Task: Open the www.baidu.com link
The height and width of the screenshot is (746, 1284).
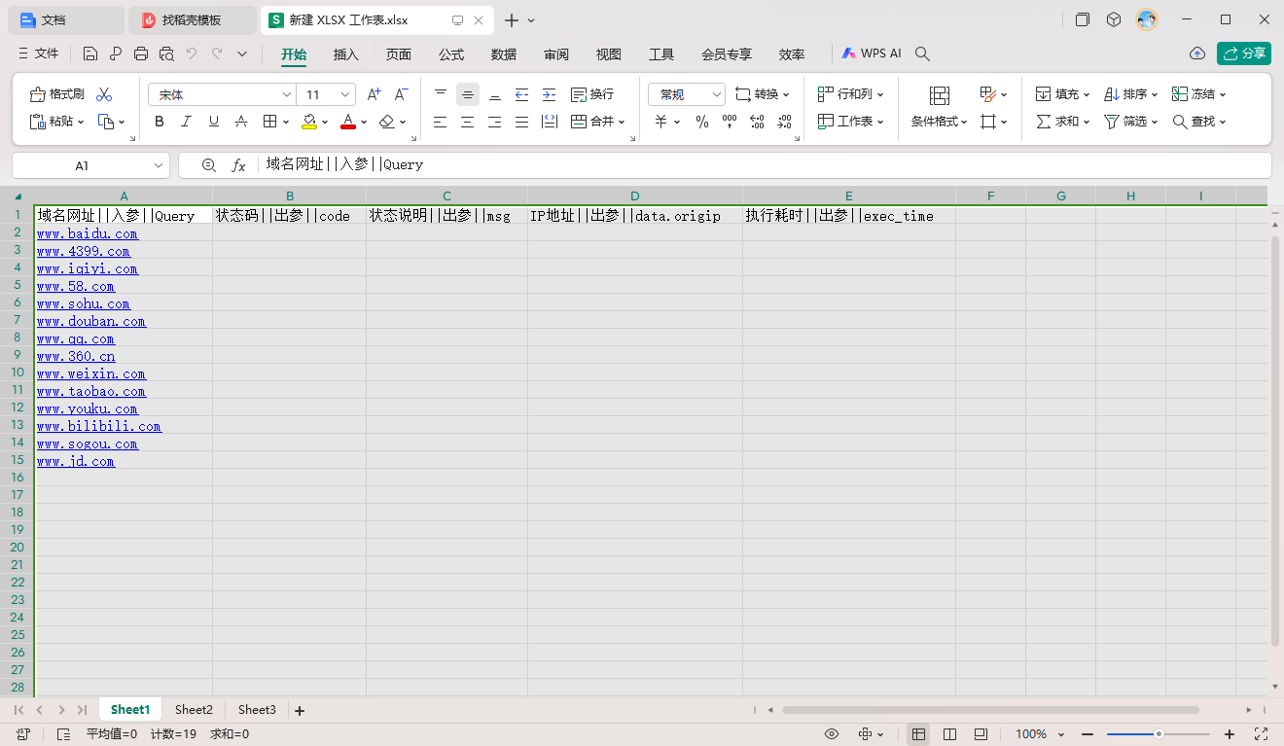Action: (x=88, y=233)
